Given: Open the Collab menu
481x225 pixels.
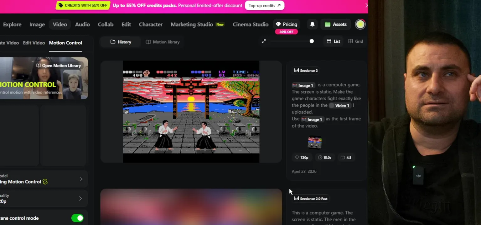Looking at the screenshot, I should pos(106,24).
